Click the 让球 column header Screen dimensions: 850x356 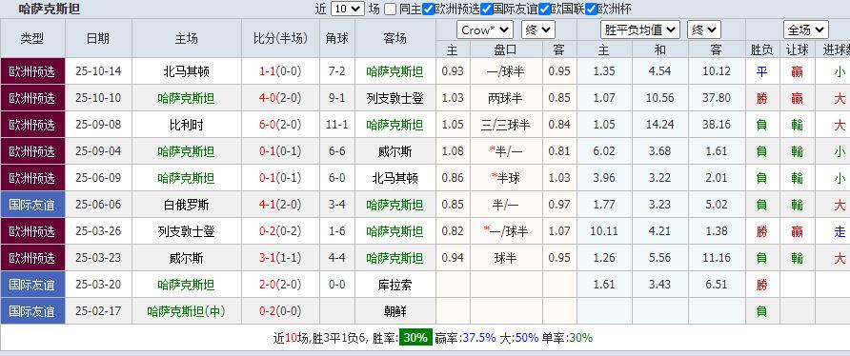pos(797,49)
